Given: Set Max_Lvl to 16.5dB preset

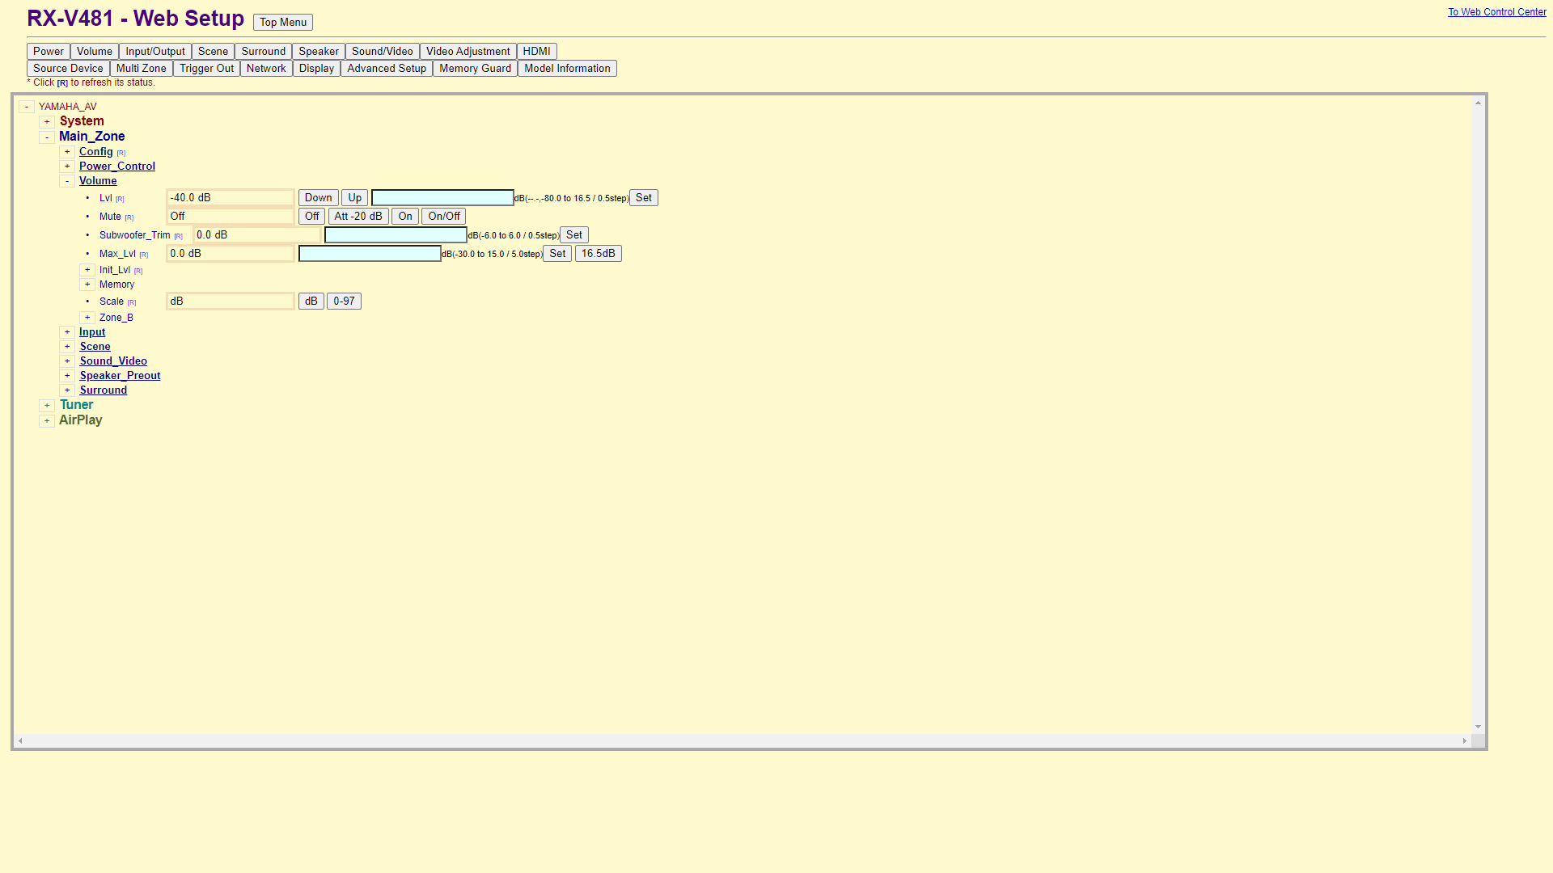Looking at the screenshot, I should (599, 254).
